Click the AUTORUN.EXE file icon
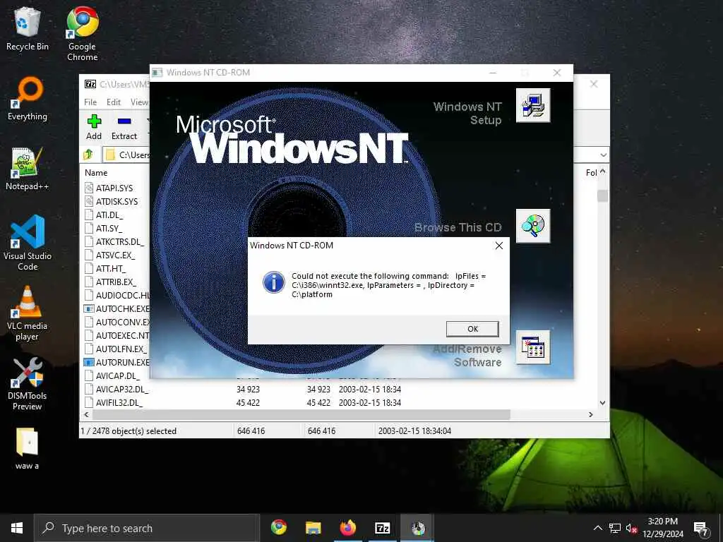 (x=89, y=362)
